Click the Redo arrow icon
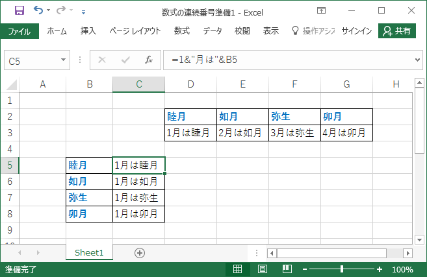Screen dimensions: 427x277 61,10
